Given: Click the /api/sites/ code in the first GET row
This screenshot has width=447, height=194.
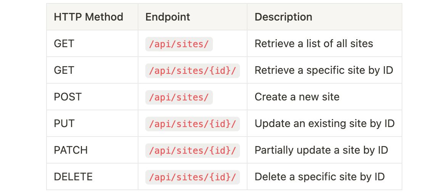Looking at the screenshot, I should 179,44.
